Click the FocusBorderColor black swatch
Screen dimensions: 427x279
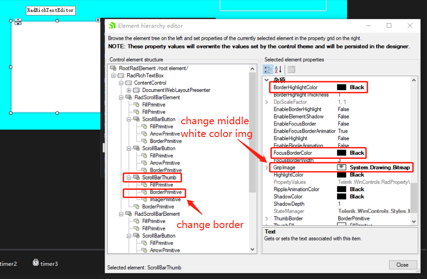pyautogui.click(x=342, y=152)
